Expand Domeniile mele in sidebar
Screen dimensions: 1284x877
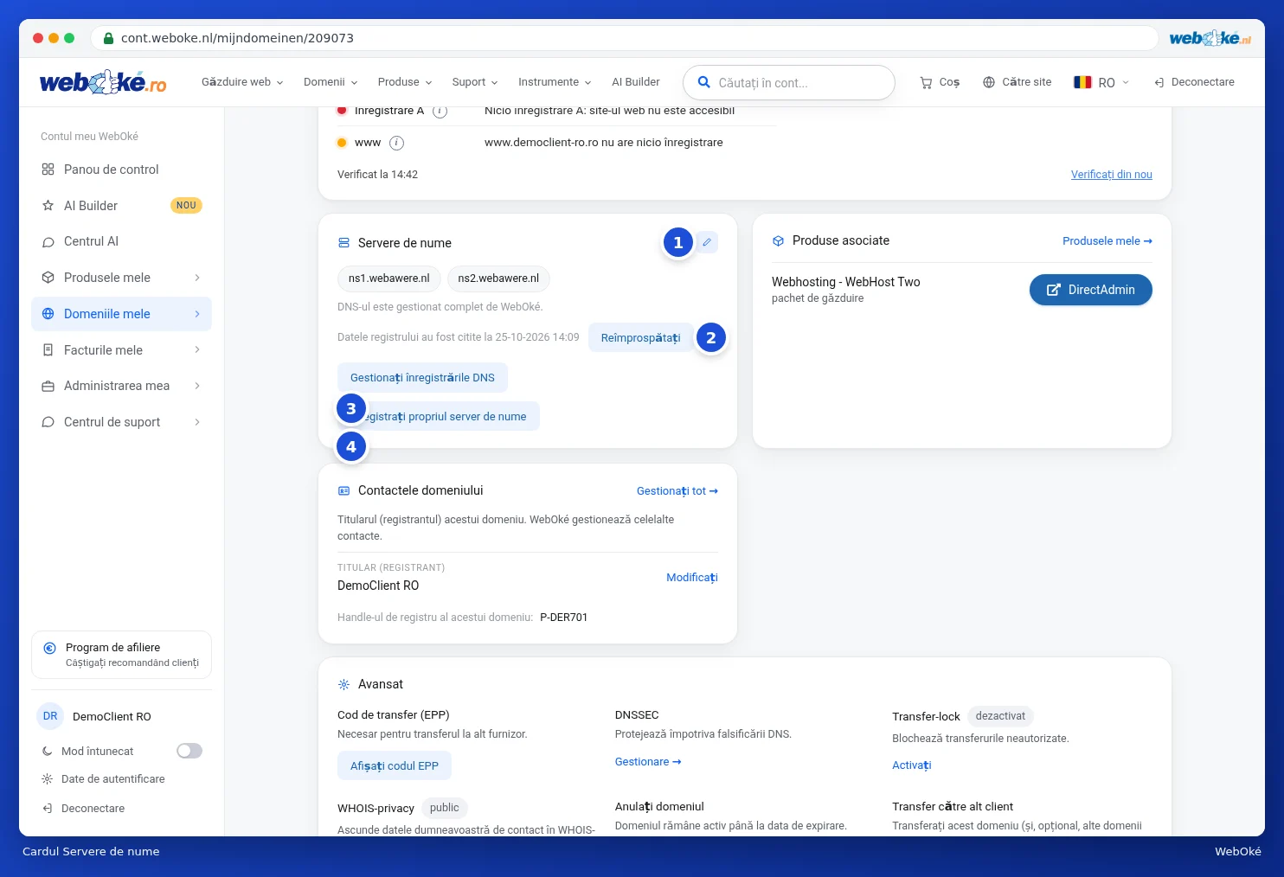pos(121,314)
